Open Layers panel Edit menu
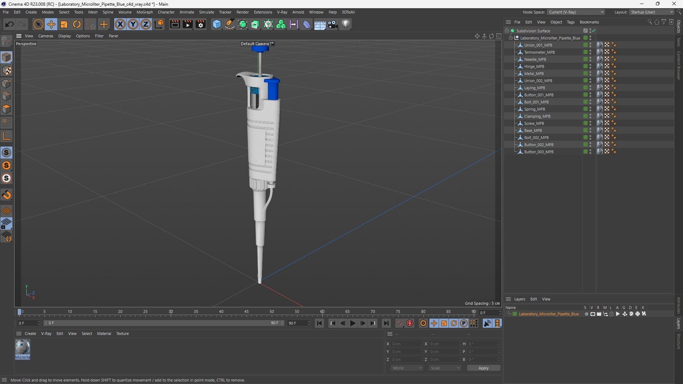Viewport: 683px width, 384px height. [x=534, y=299]
